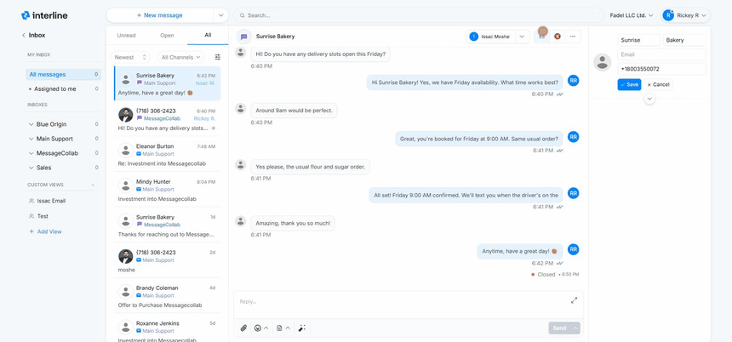Viewport: 732px width, 342px height.
Task: Click the Reply message box
Action: [x=409, y=305]
